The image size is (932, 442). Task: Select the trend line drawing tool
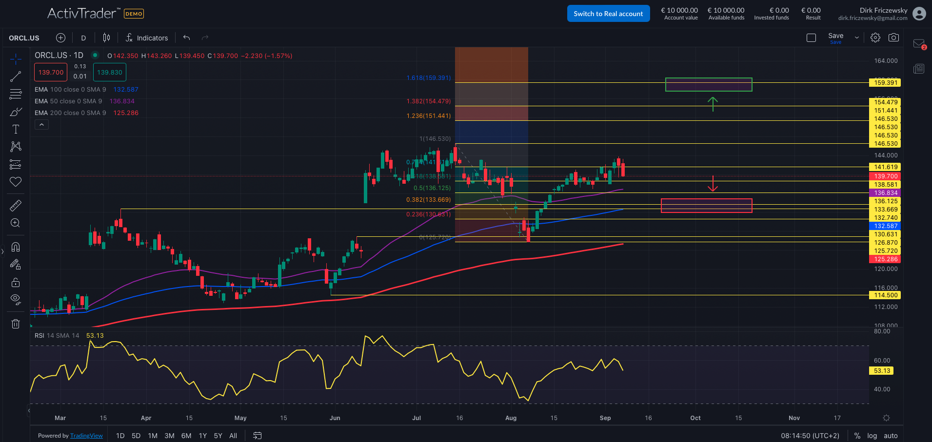tap(16, 77)
